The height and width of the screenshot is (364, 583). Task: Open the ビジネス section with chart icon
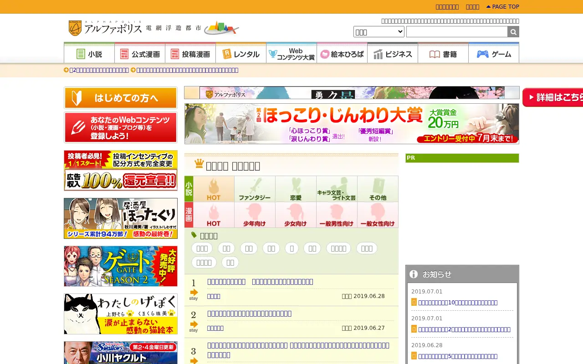[393, 53]
